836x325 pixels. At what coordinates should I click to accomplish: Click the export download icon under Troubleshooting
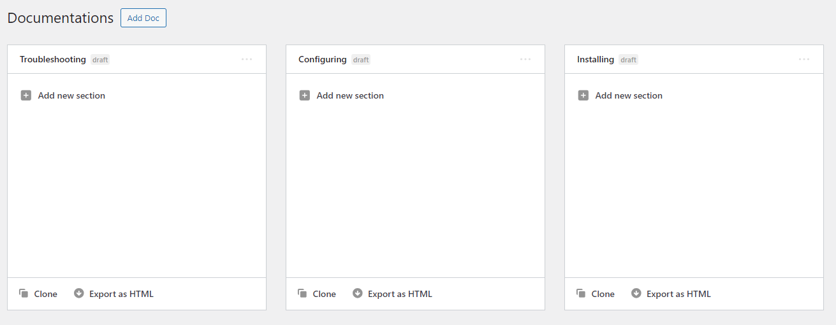coord(79,293)
